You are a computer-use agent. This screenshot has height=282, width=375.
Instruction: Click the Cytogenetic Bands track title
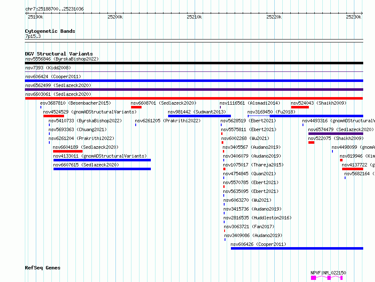50,31
